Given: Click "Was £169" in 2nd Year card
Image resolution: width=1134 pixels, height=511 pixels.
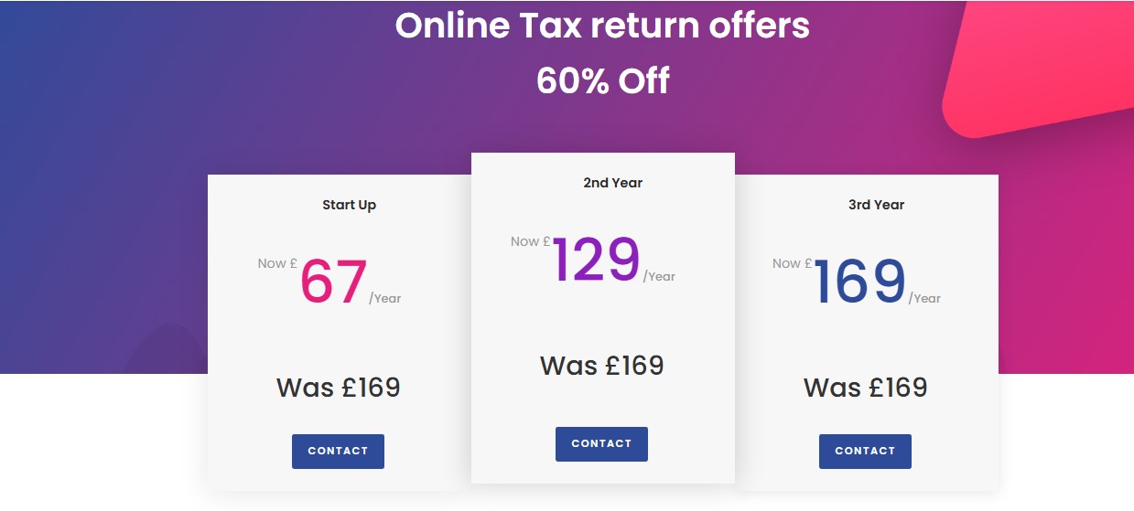Looking at the screenshot, I should tap(601, 366).
